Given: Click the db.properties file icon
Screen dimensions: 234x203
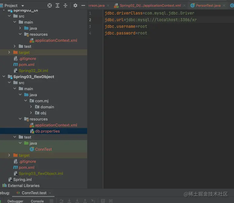Looking at the screenshot, I should point(32,131).
